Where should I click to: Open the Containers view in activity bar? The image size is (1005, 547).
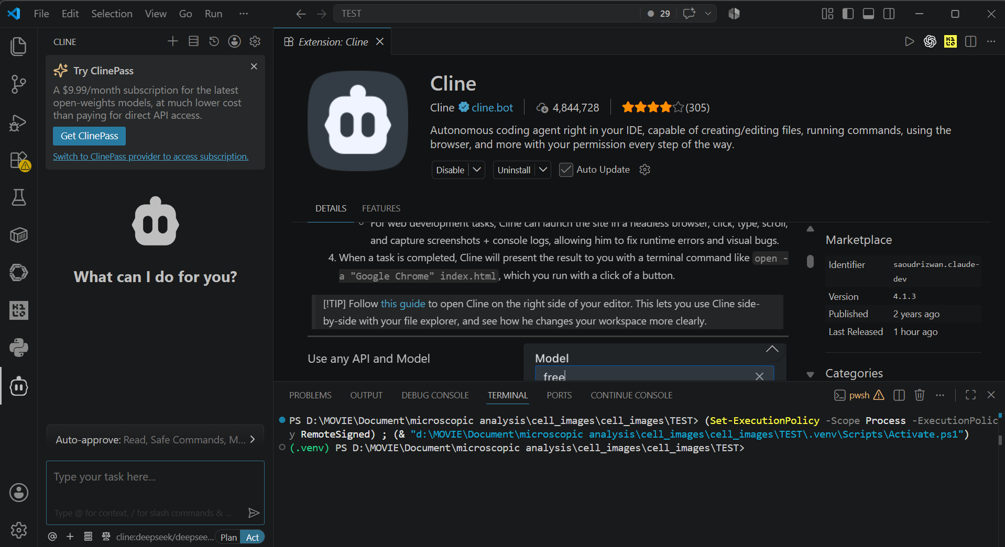(19, 235)
